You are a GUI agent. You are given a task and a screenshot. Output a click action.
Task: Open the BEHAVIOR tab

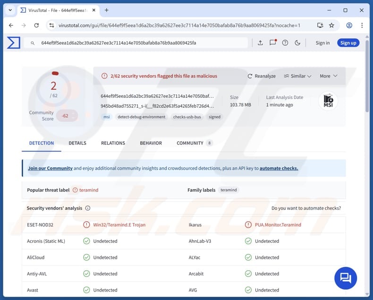151,143
